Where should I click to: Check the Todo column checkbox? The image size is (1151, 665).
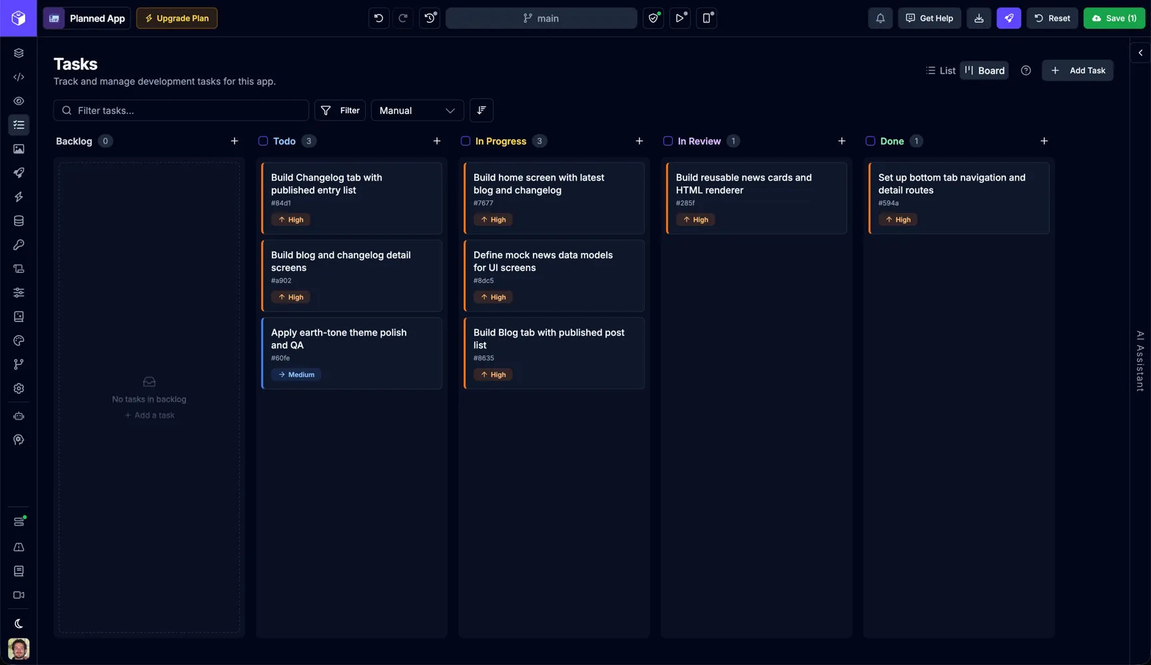263,141
